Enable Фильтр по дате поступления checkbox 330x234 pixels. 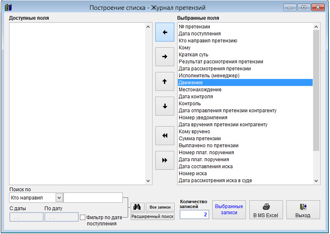pos(82,217)
